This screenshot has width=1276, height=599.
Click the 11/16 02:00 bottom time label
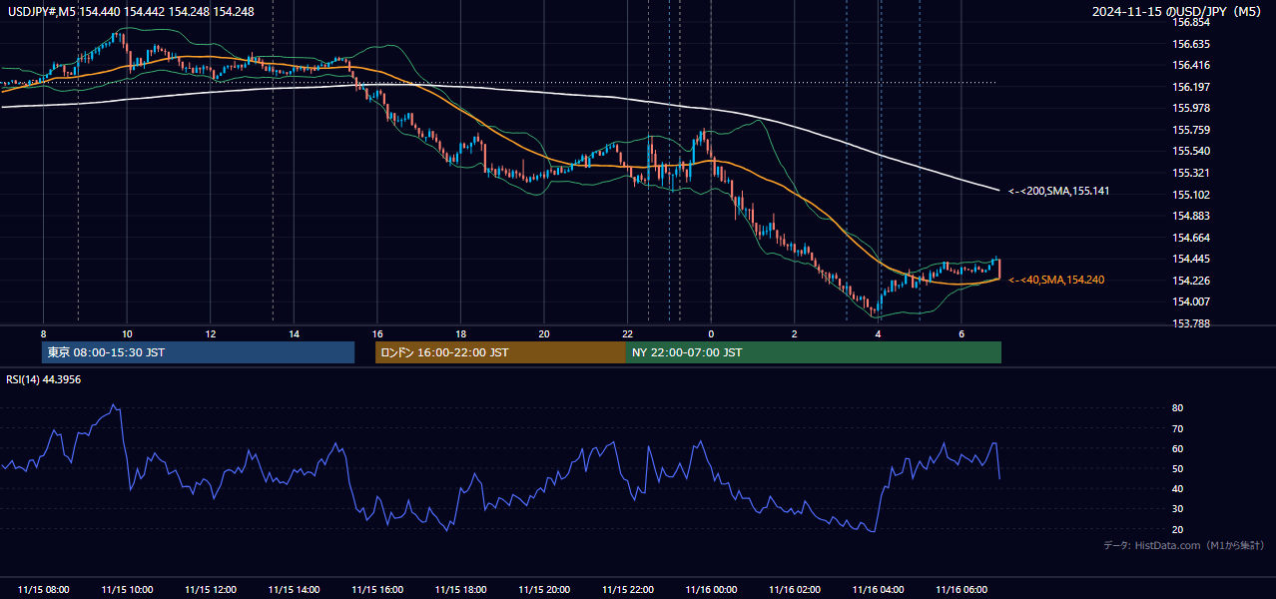pos(795,590)
